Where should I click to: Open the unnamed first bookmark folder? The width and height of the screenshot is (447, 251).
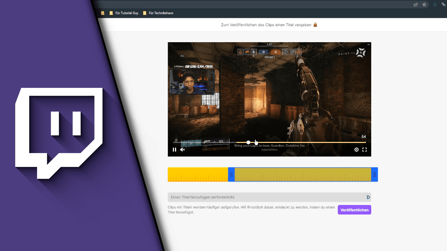[x=103, y=13]
